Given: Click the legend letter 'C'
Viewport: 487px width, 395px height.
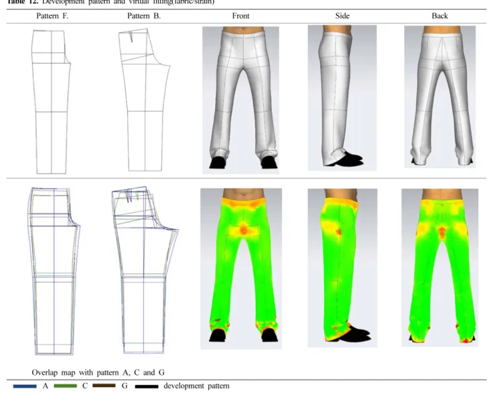Looking at the screenshot, I should [85, 386].
